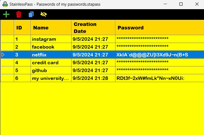This screenshot has height=135, width=204.
Task: Add a new password with the green plus icon
Action: tap(6, 14)
